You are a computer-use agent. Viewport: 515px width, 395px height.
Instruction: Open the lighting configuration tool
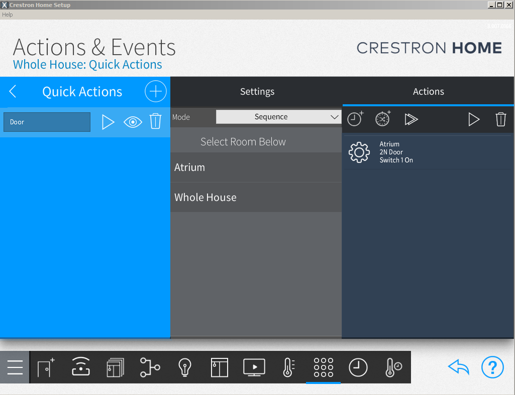(x=185, y=367)
